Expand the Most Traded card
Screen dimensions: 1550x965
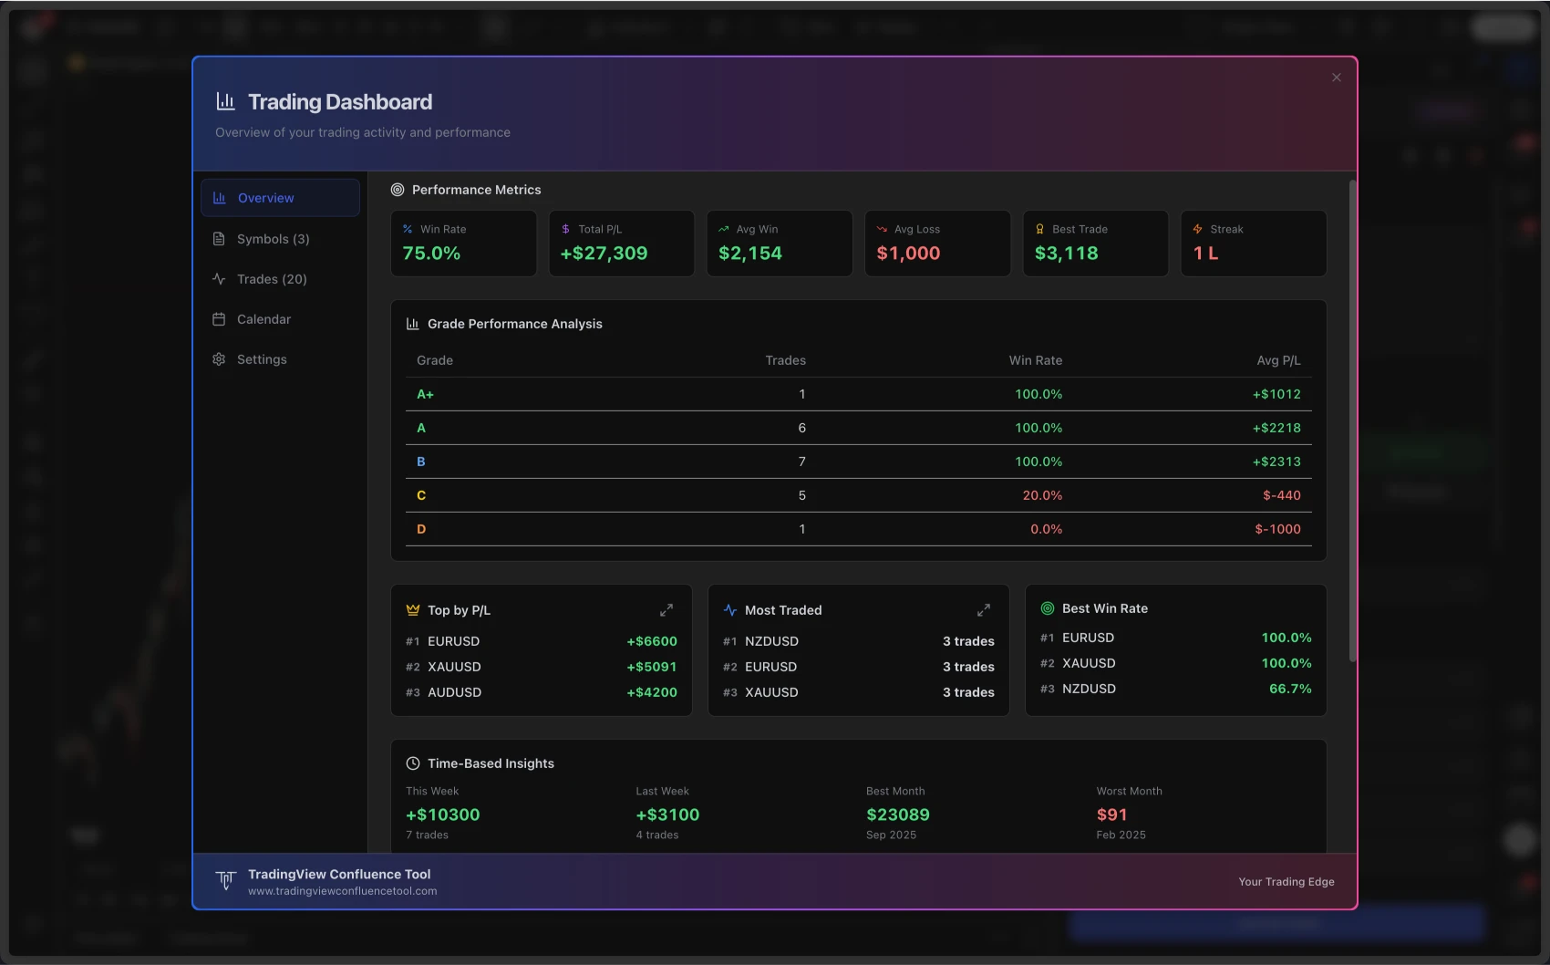[x=984, y=610]
